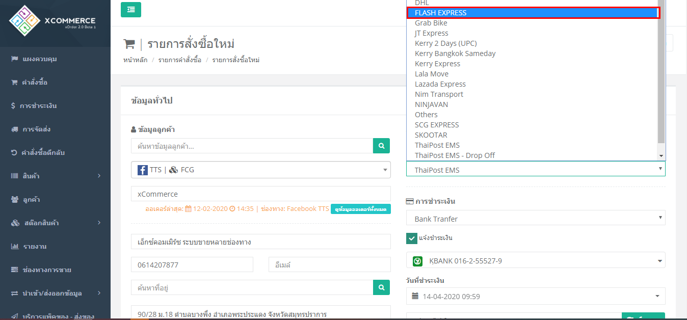Click the exchange icon beside นำเข้า/ส่งออกข้อมูล
This screenshot has height=320, width=687.
click(x=15, y=294)
